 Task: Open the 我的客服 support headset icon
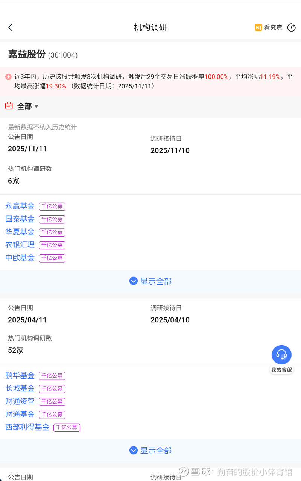[281, 355]
